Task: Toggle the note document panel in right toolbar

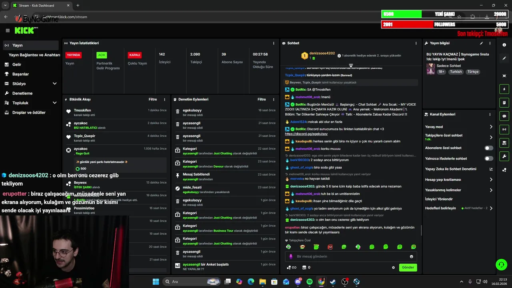Action: tap(504, 103)
